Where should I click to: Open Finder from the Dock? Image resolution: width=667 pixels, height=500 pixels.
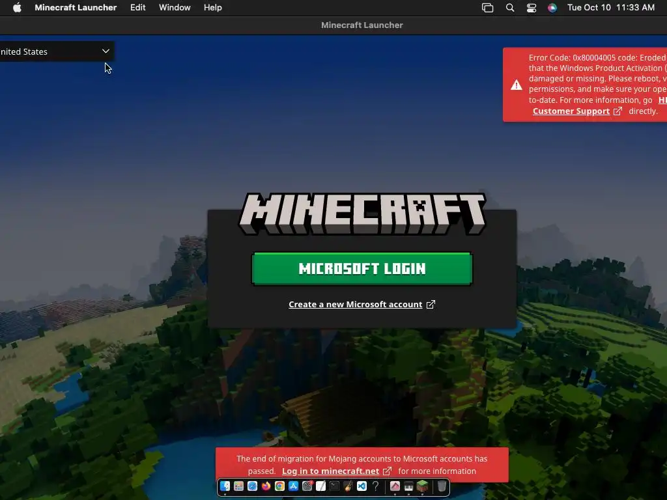click(x=225, y=486)
